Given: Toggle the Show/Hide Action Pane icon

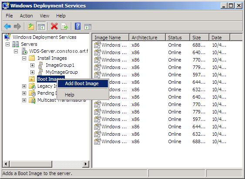Looking at the screenshot, I should pos(88,27).
